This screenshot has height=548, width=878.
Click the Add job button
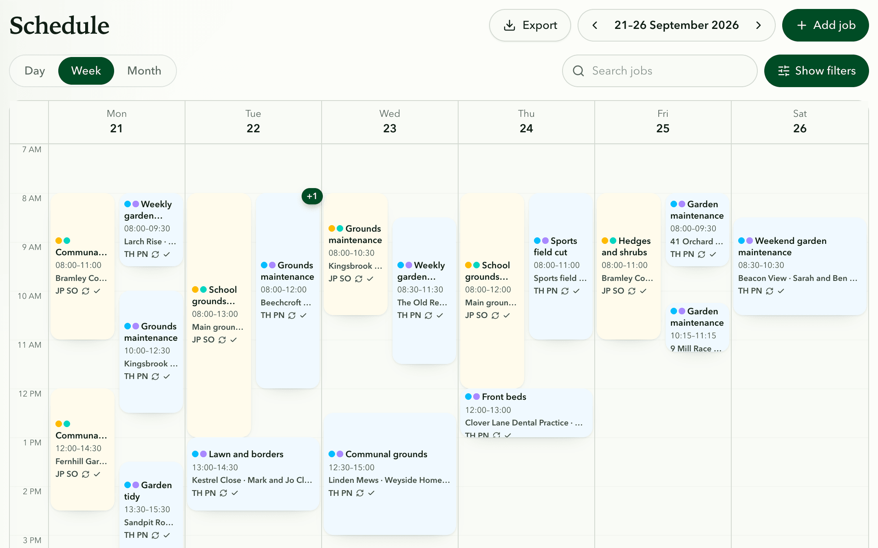(x=825, y=25)
